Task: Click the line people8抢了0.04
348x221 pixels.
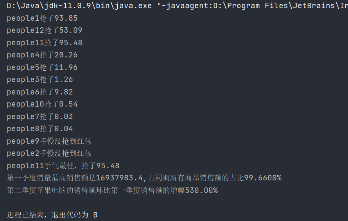Action: tap(40, 129)
